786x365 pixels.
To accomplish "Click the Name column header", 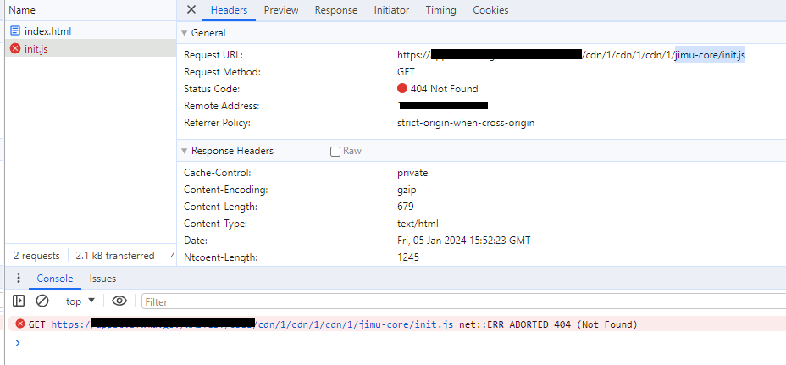I will point(22,10).
